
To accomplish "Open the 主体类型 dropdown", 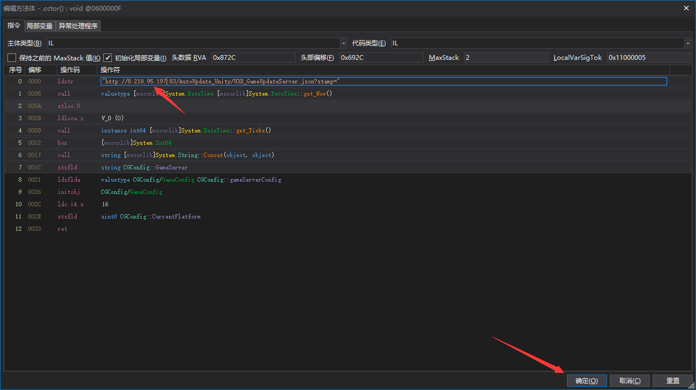I will point(343,43).
